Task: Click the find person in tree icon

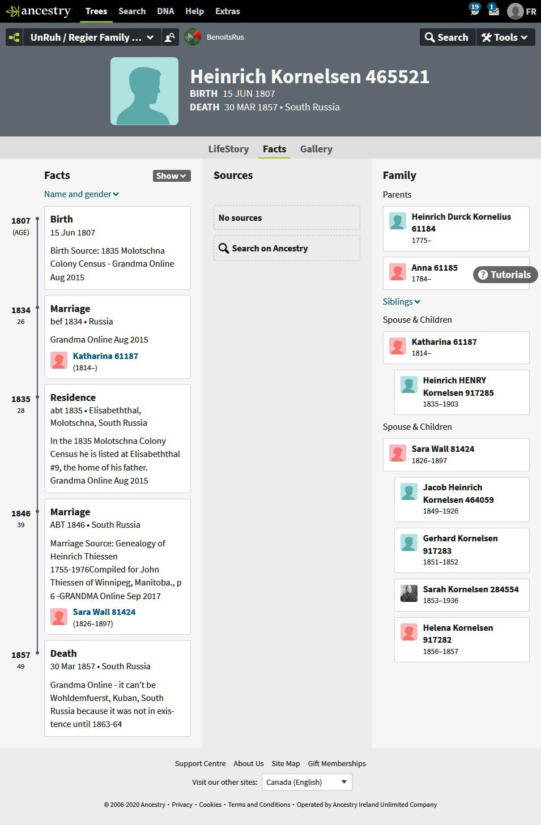Action: 169,37
